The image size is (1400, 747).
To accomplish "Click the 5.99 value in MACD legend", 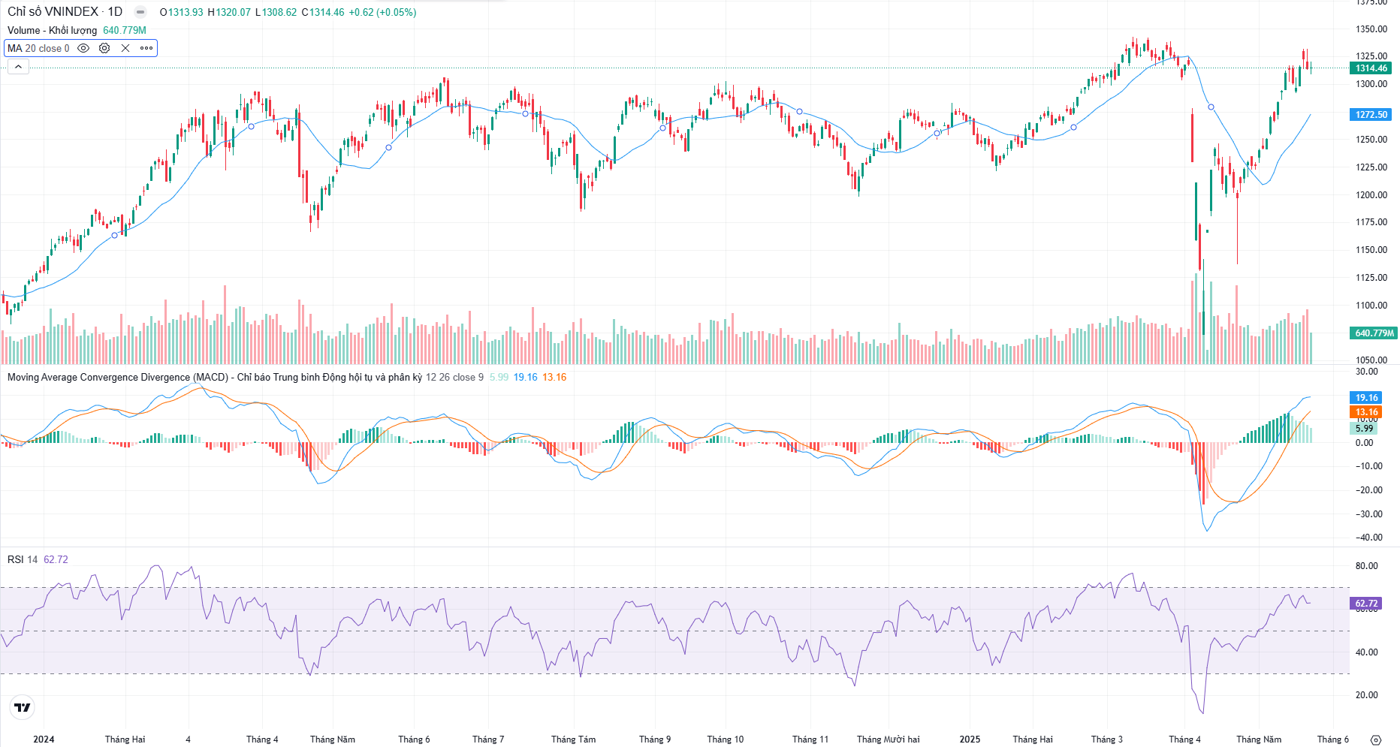I will (x=499, y=377).
